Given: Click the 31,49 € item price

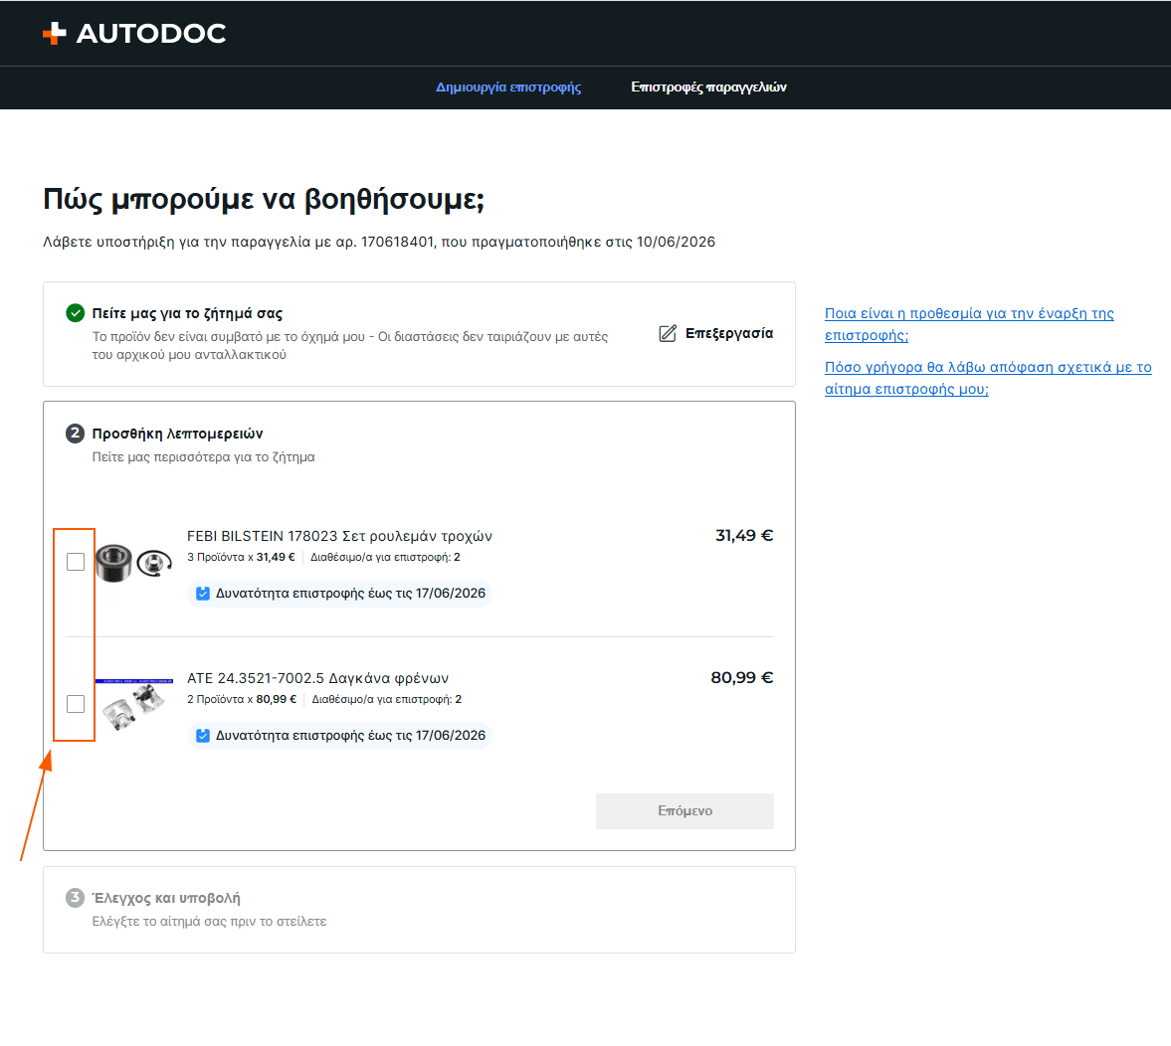Looking at the screenshot, I should (x=744, y=535).
